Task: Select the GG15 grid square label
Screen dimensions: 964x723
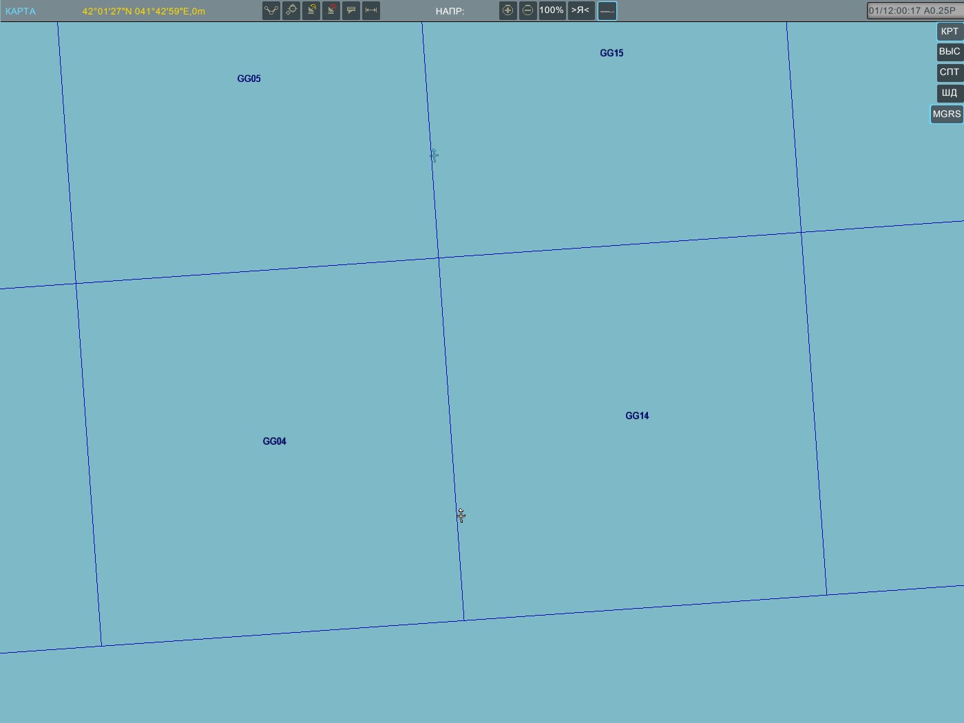Action: [x=611, y=53]
